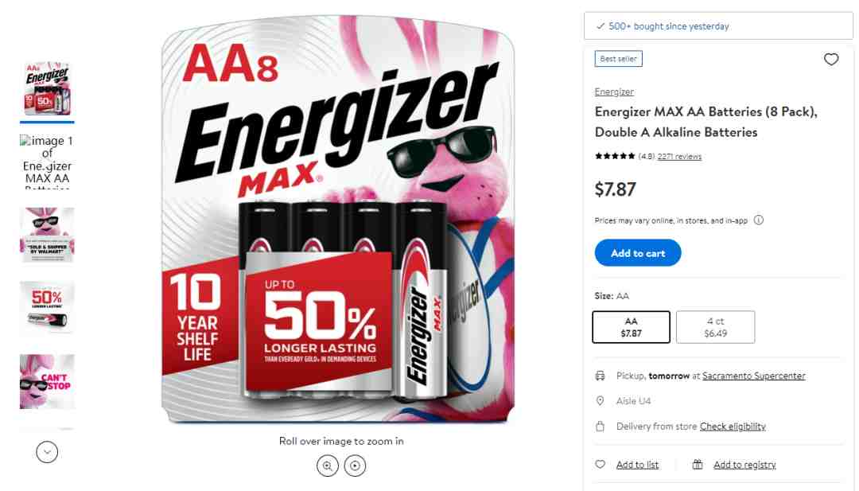The width and height of the screenshot is (859, 491).
Task: Click the info icon next to price disclaimer
Action: tap(758, 220)
